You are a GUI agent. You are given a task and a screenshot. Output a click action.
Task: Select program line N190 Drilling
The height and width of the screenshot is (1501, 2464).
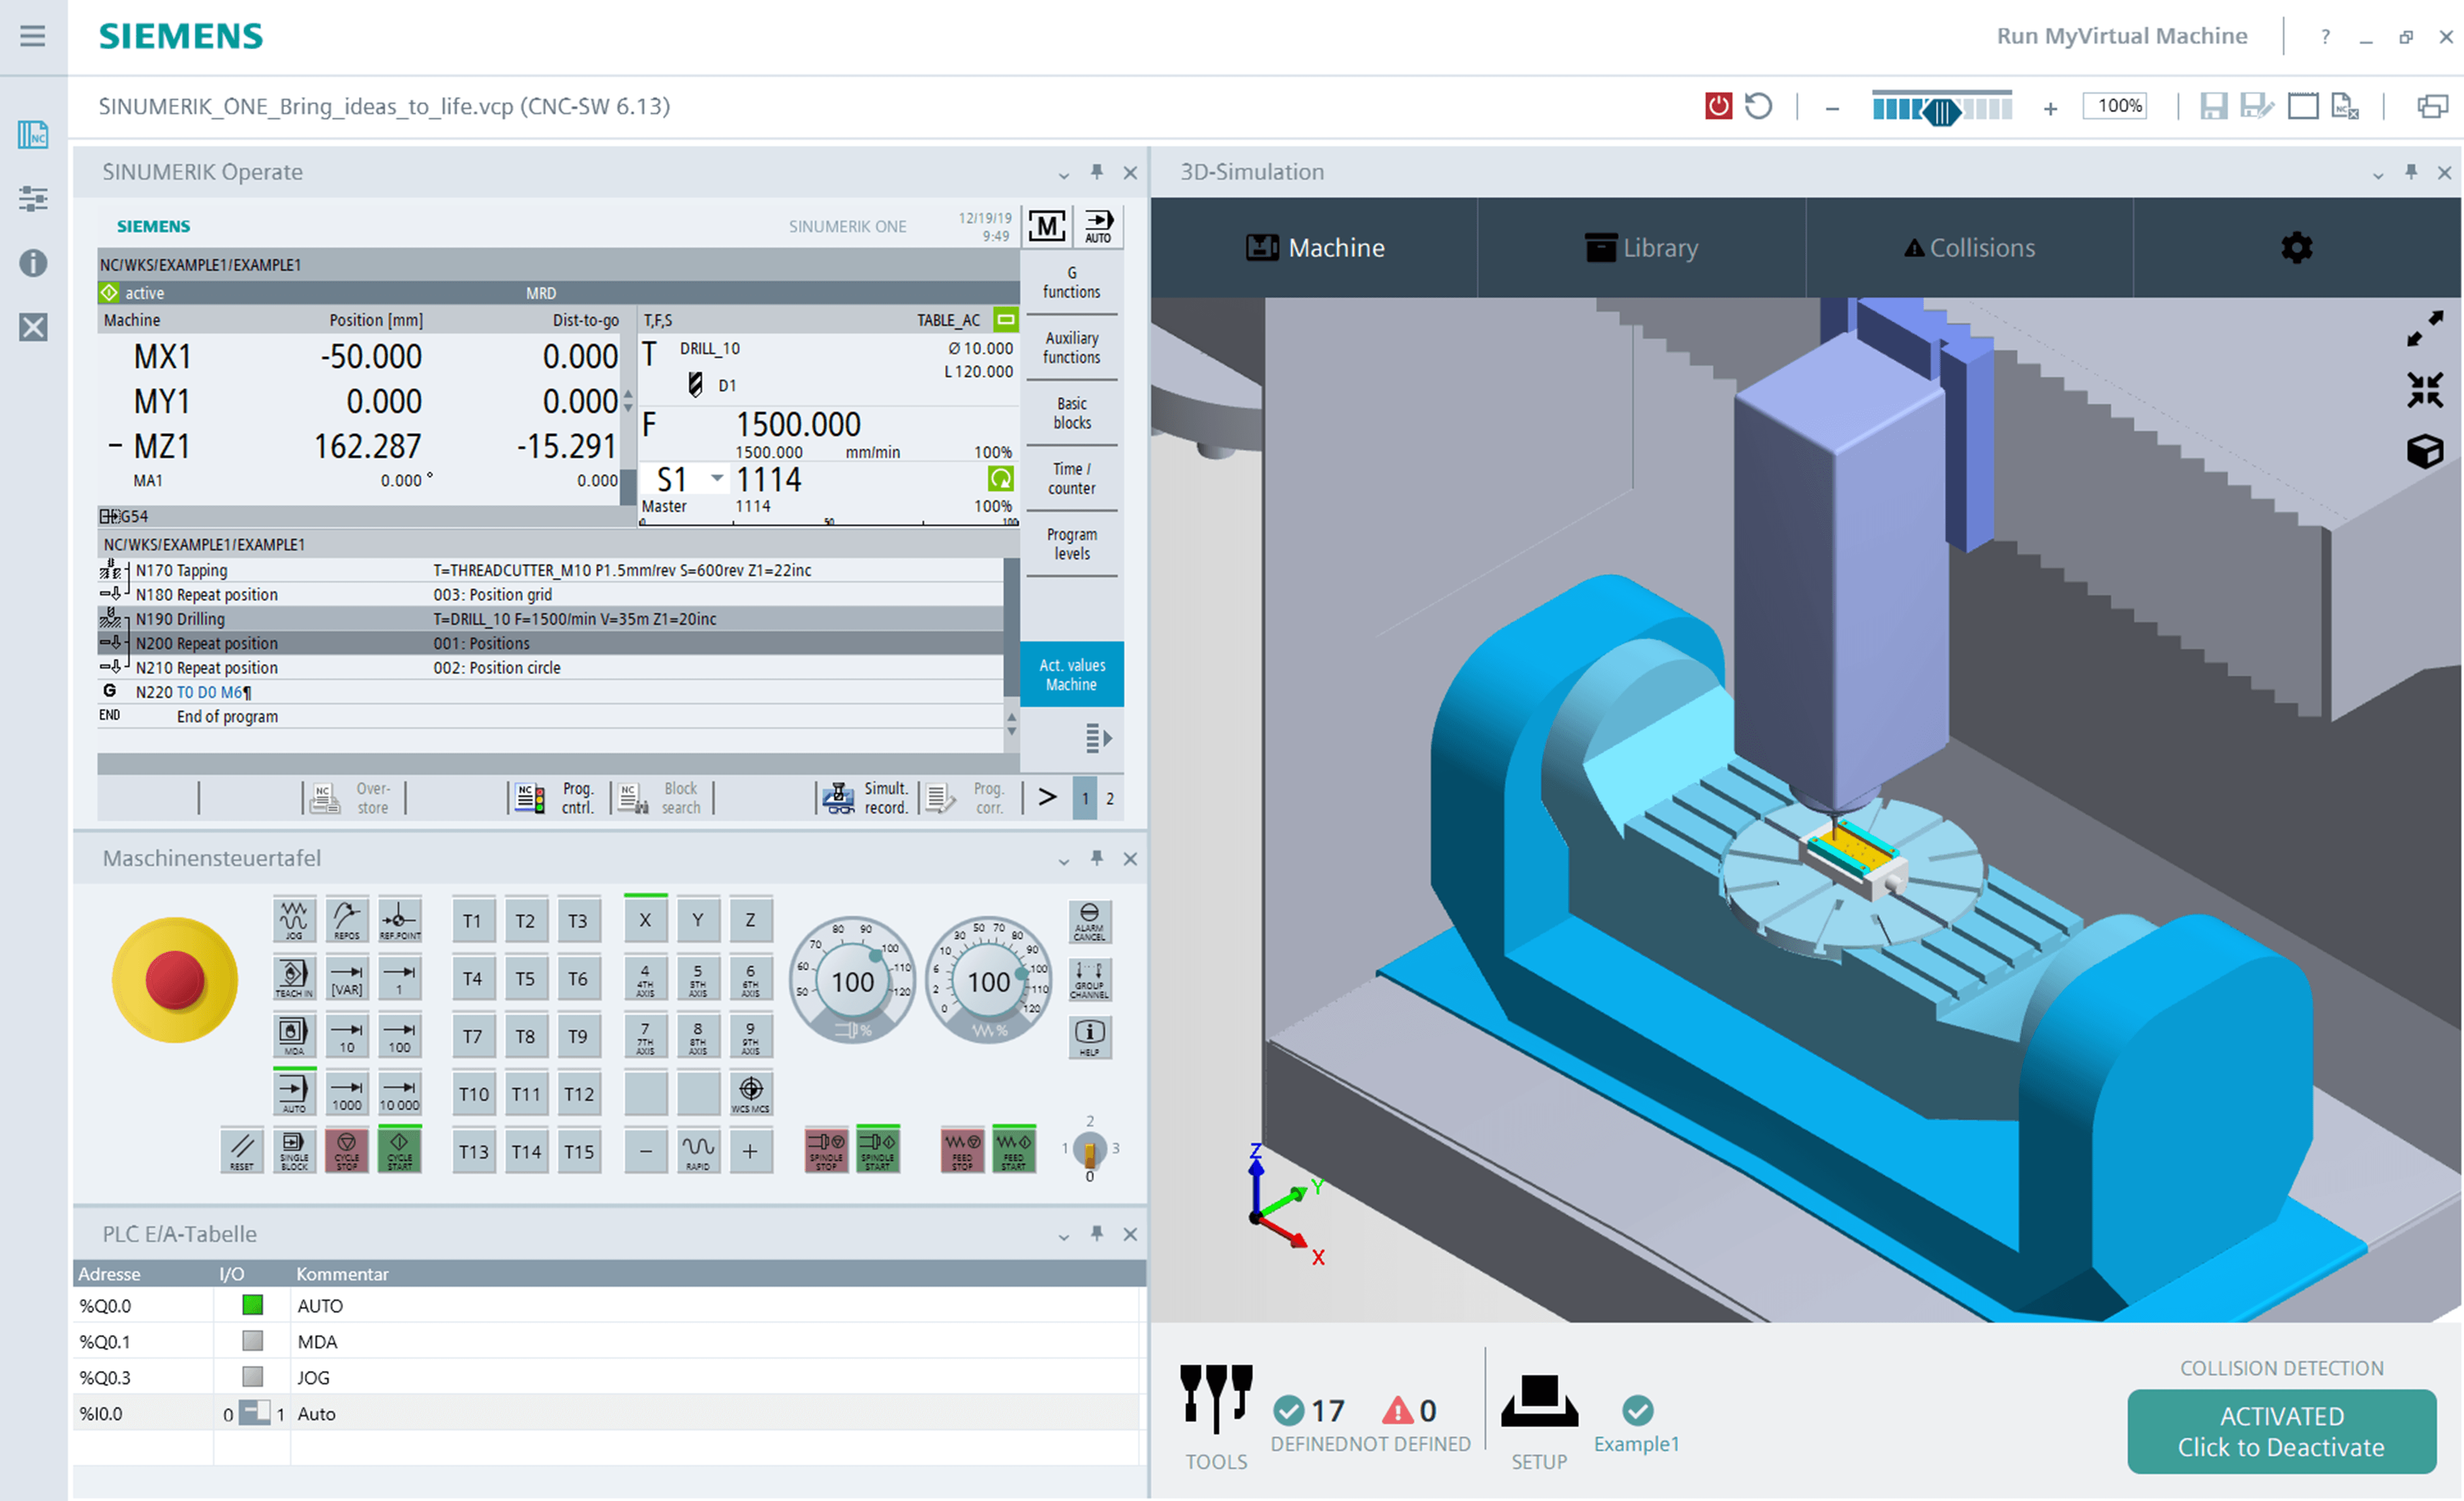(550, 619)
